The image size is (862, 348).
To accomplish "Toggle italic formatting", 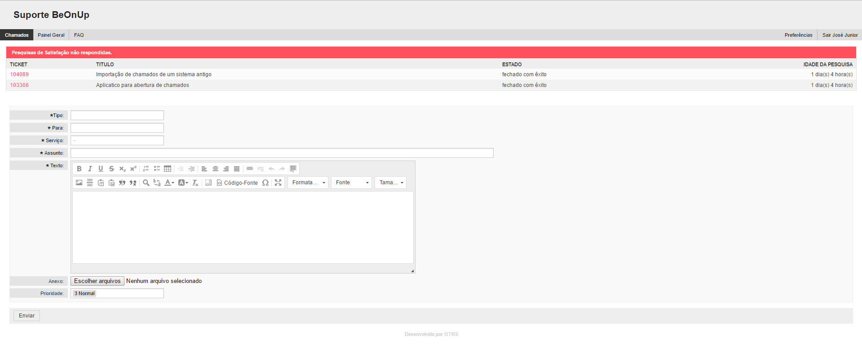I will pyautogui.click(x=90, y=169).
